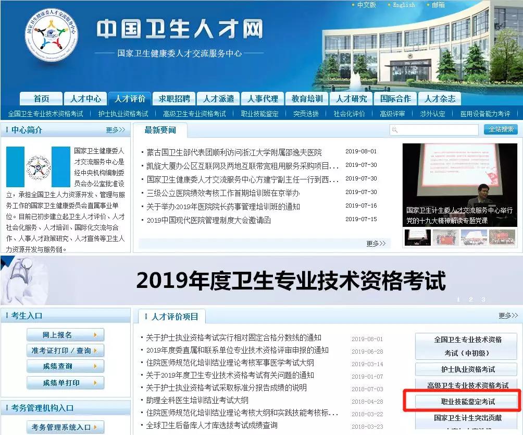
Task: Go to 英贤选拔 submenu item
Action: (306, 114)
